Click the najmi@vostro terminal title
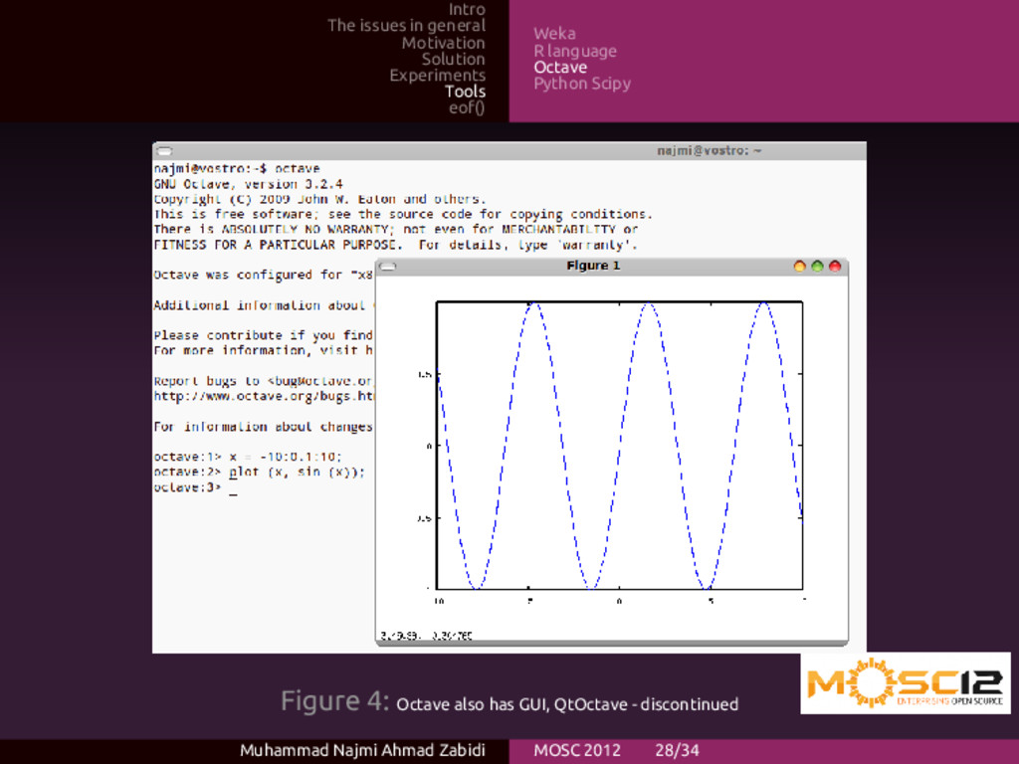 point(709,151)
